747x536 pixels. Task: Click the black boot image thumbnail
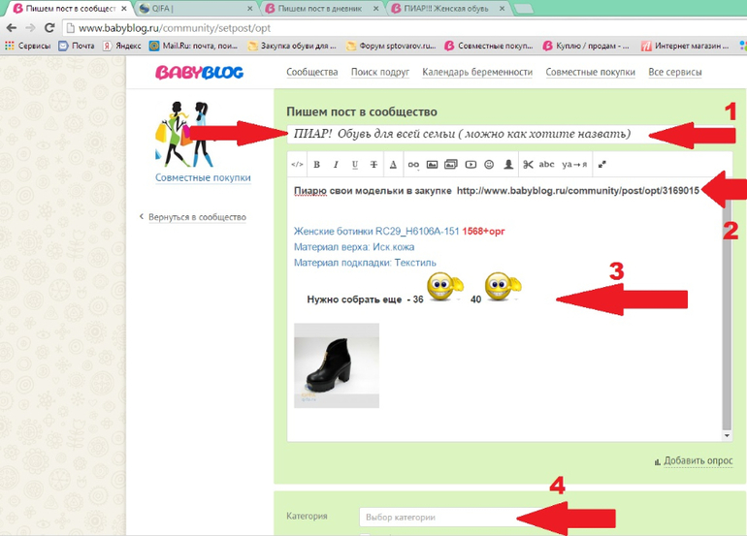[x=337, y=365]
